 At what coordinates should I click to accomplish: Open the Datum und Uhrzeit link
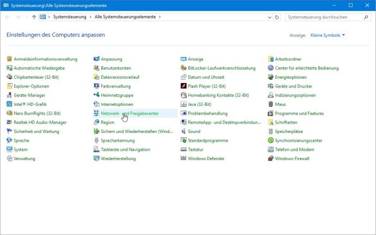(x=206, y=77)
